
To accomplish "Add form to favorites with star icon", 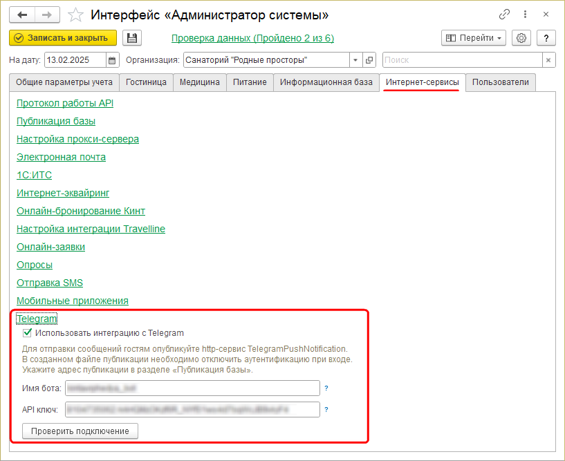I will 75,15.
